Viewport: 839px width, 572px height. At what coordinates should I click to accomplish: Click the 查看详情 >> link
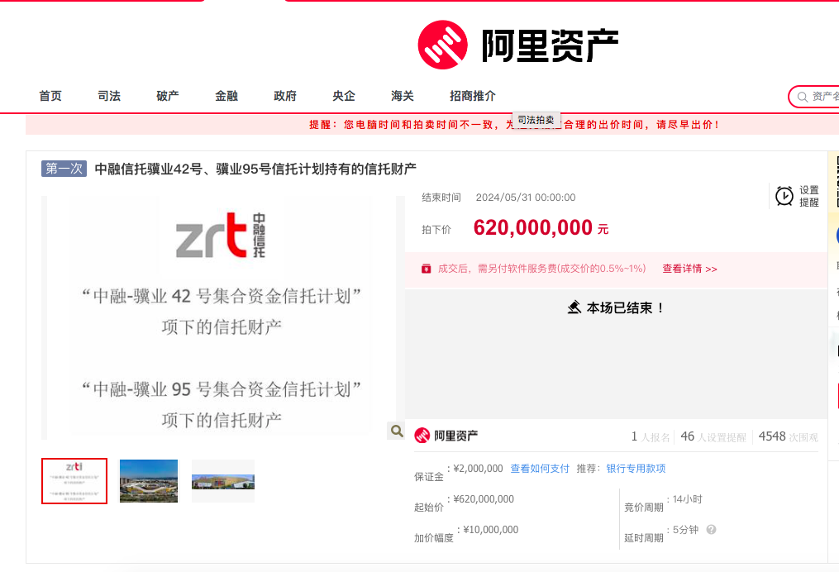(689, 269)
